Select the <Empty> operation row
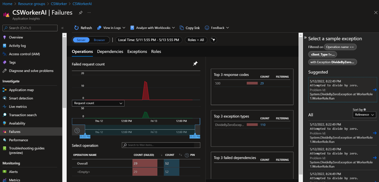Viewport: 379px width, 182px height. tap(136, 172)
